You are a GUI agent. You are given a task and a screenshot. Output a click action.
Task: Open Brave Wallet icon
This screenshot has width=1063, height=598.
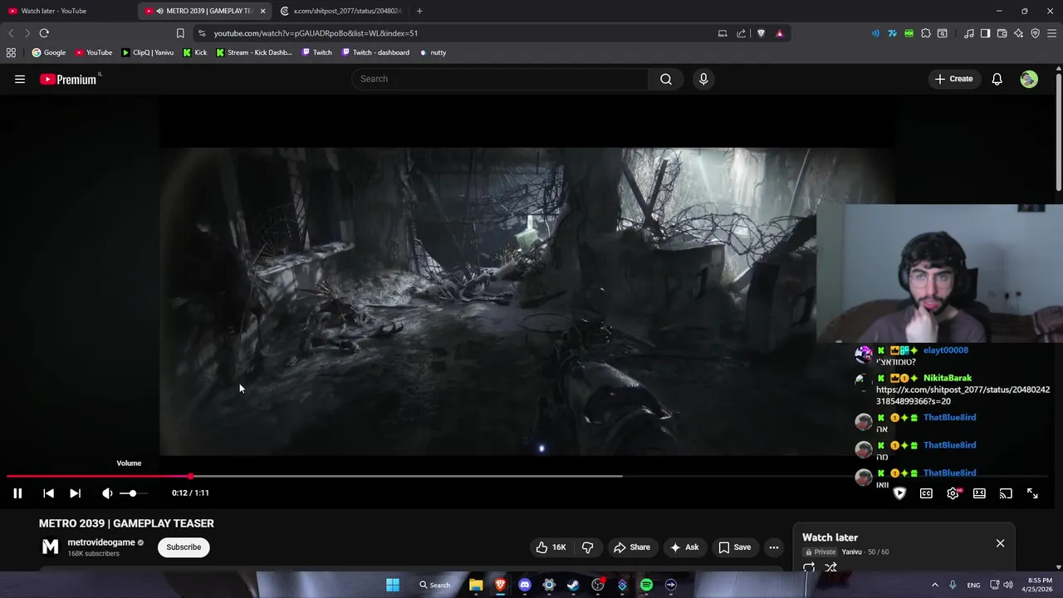coord(1002,33)
